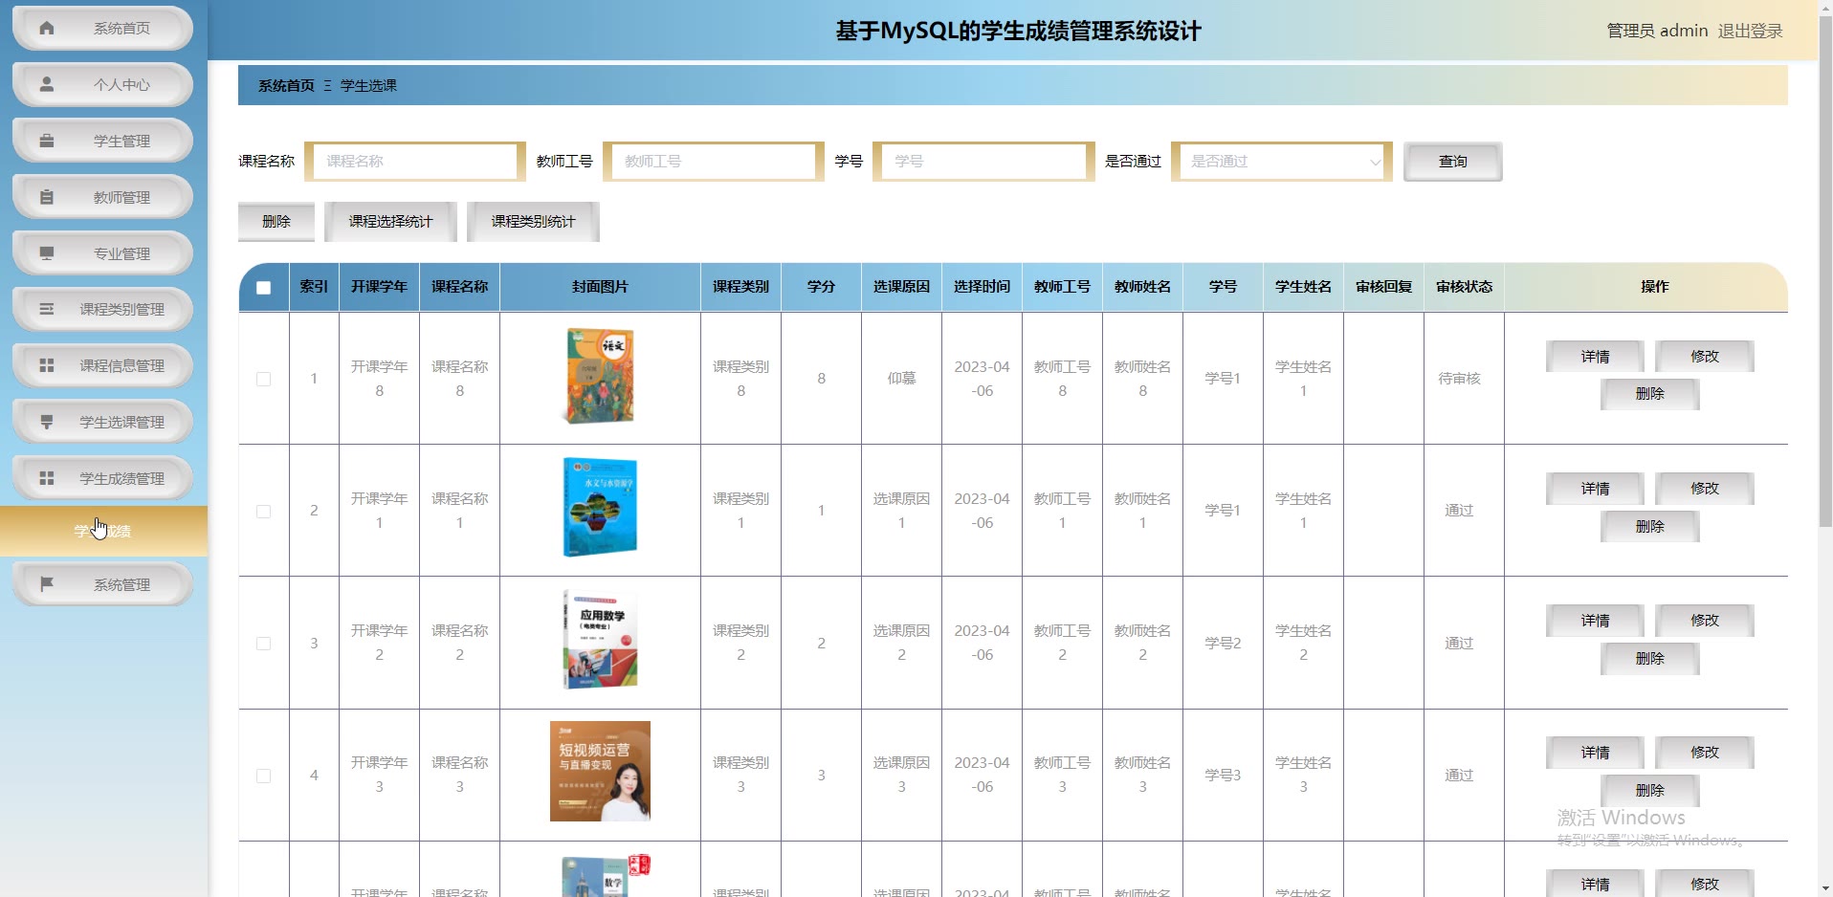The height and width of the screenshot is (897, 1833).
Task: Expand the 课程信息管理 sidebar menu
Action: click(102, 365)
